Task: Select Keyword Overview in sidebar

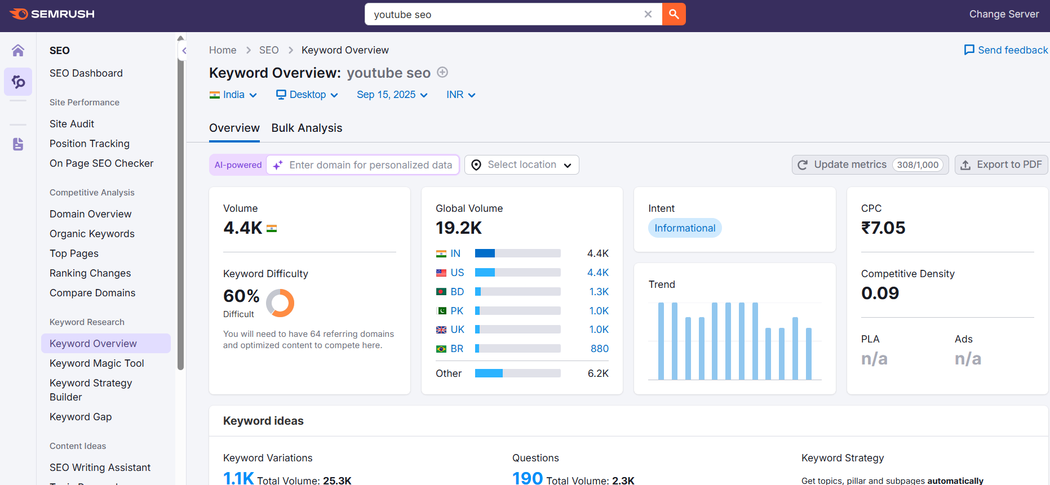Action: pyautogui.click(x=106, y=344)
